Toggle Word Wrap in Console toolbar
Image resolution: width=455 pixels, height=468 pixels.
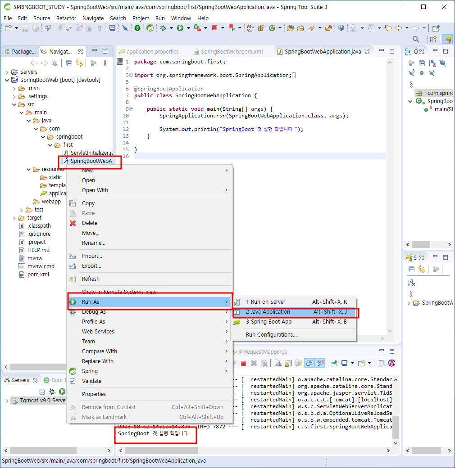pyautogui.click(x=299, y=363)
